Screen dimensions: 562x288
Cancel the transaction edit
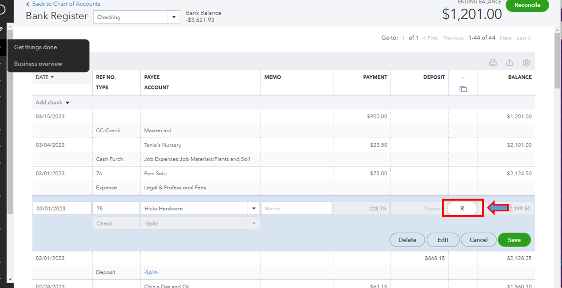[478, 240]
